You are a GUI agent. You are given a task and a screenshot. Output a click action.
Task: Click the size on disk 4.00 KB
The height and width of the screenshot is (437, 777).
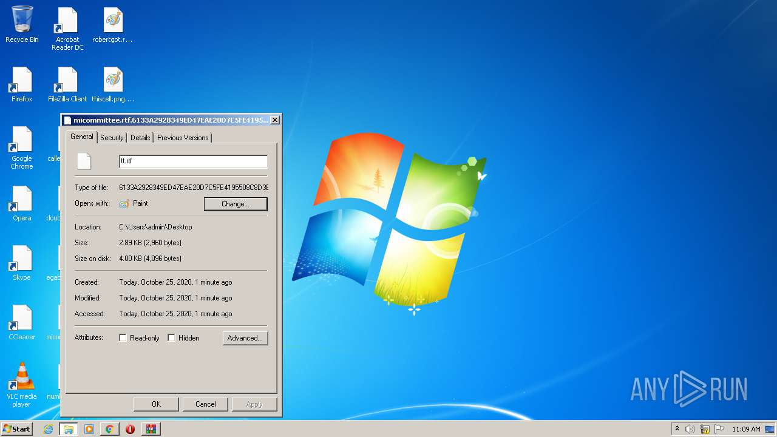(150, 259)
